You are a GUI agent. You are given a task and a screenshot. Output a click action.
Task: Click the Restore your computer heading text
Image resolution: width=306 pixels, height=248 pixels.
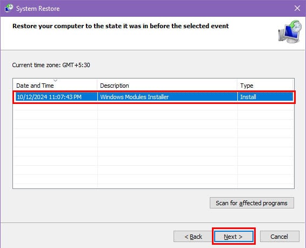tap(121, 26)
